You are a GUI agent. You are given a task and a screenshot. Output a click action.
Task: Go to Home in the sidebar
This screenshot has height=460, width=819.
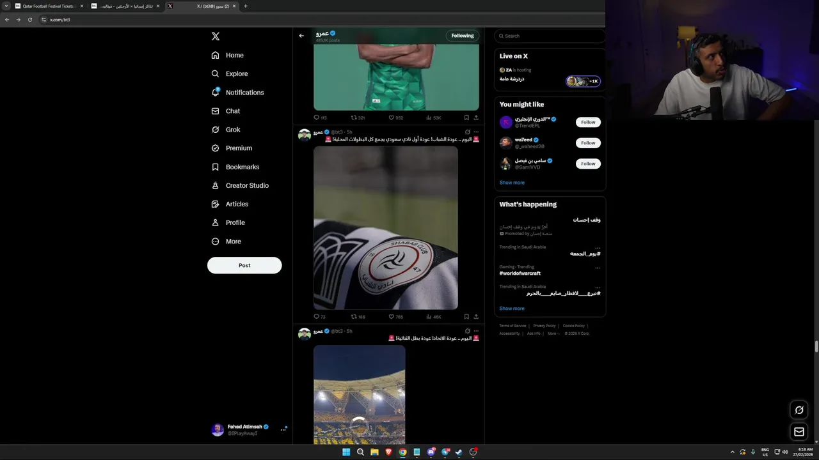tap(228, 55)
